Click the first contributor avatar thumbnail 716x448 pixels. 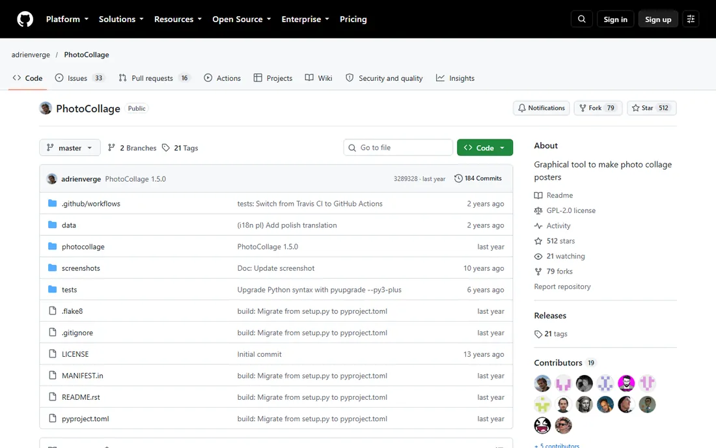(x=542, y=383)
